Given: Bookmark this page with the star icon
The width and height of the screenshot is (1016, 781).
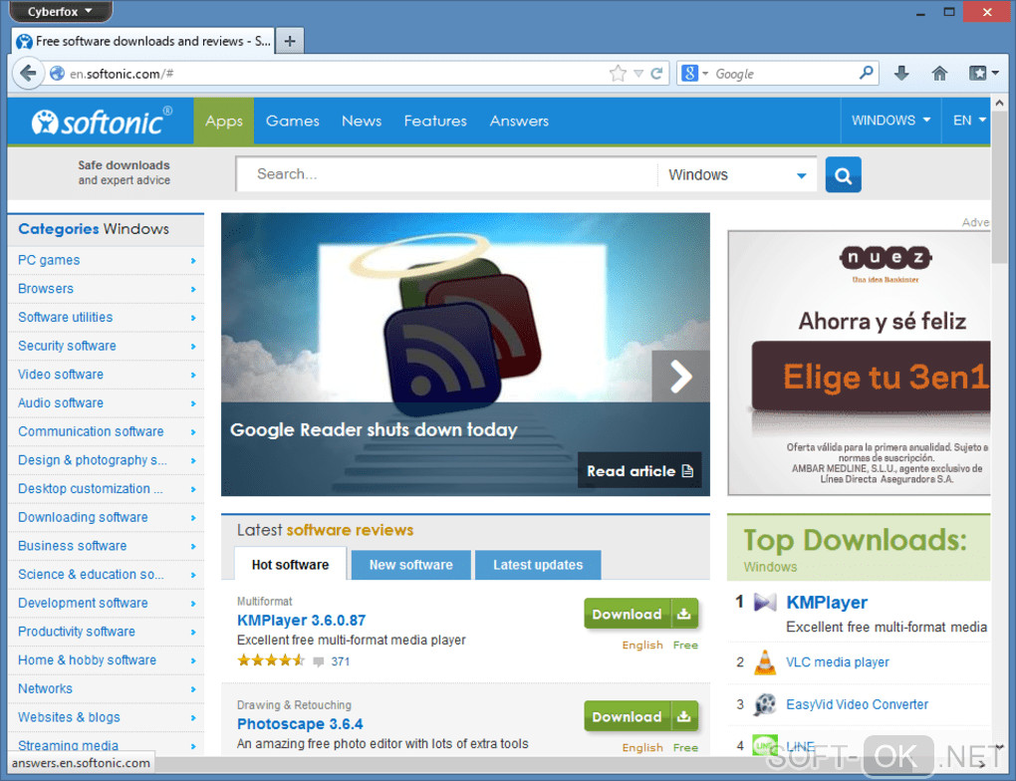Looking at the screenshot, I should (619, 74).
